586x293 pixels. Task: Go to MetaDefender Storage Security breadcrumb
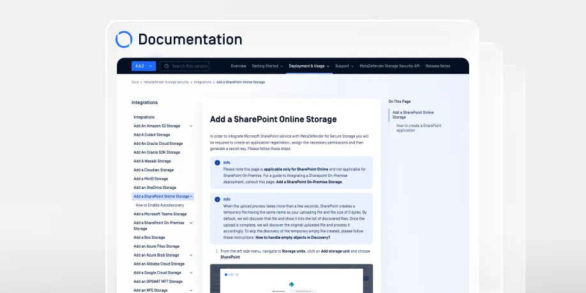[167, 82]
